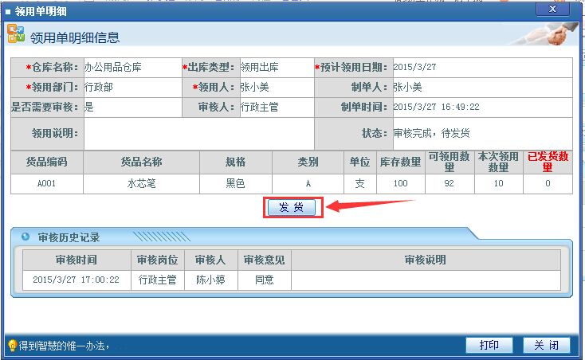Click the 出库类型 field showing 领用出库
The image size is (585, 360).
(275, 68)
